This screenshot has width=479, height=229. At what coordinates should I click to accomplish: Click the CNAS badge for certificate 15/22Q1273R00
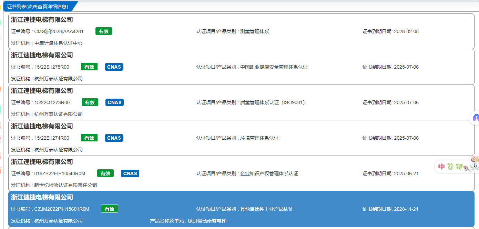click(114, 102)
